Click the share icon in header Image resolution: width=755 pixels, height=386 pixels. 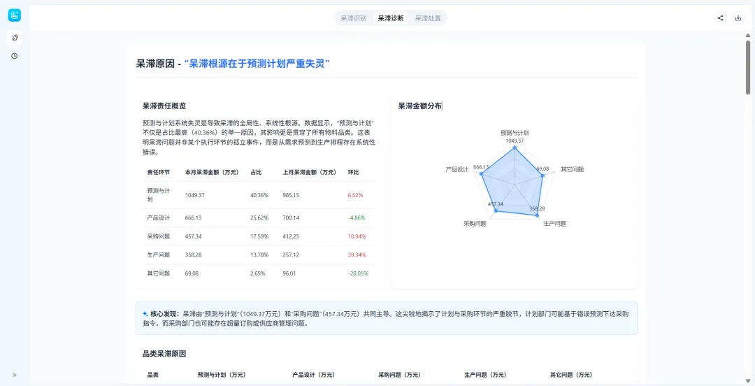click(x=720, y=18)
